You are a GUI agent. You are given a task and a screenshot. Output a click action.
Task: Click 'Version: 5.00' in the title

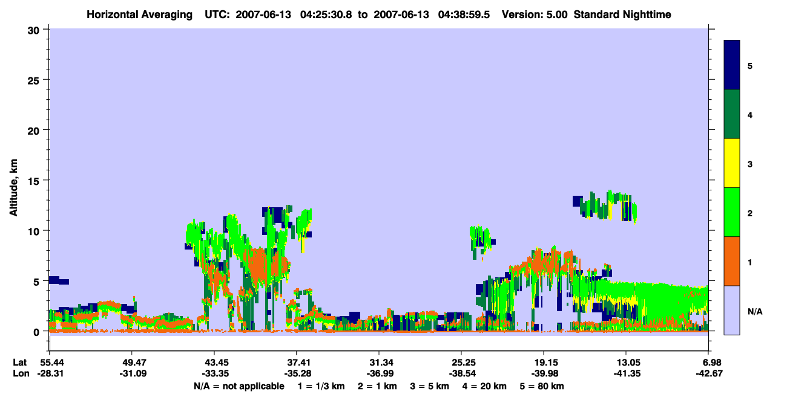(533, 14)
